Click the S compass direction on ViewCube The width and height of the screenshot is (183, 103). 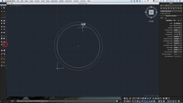pyautogui.click(x=151, y=18)
